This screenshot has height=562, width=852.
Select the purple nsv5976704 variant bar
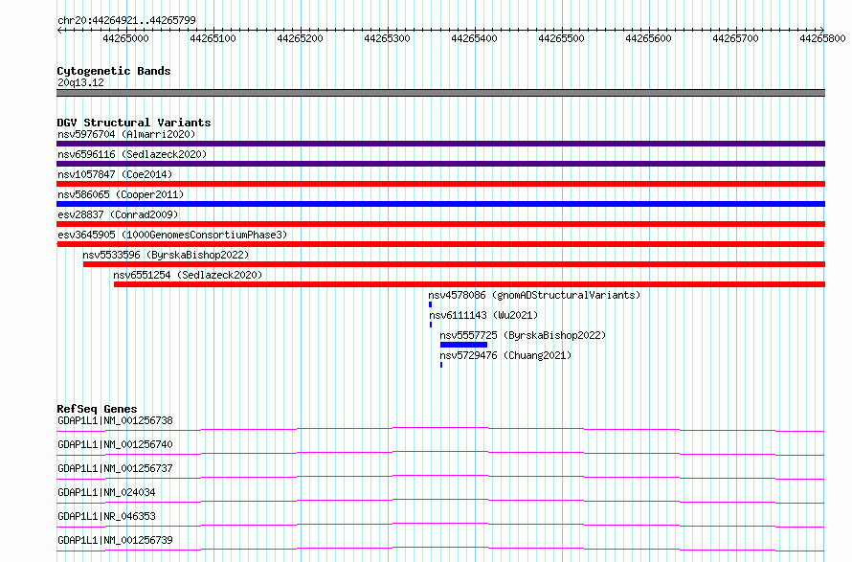pyautogui.click(x=440, y=144)
